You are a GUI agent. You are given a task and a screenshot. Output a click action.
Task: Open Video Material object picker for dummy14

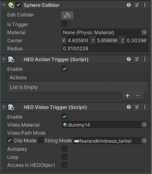coord(144,125)
